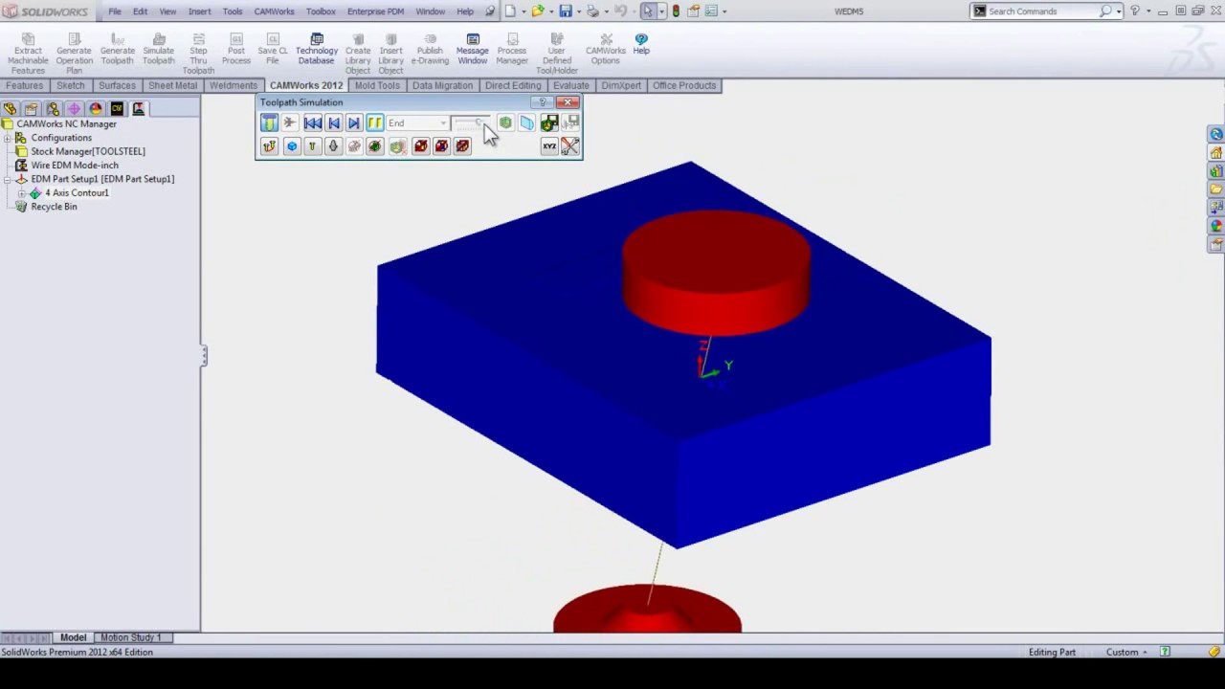This screenshot has width=1225, height=689.
Task: Pause the toolpath simulation
Action: (x=375, y=123)
